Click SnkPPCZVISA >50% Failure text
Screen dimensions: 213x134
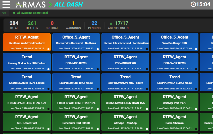tap(175, 83)
